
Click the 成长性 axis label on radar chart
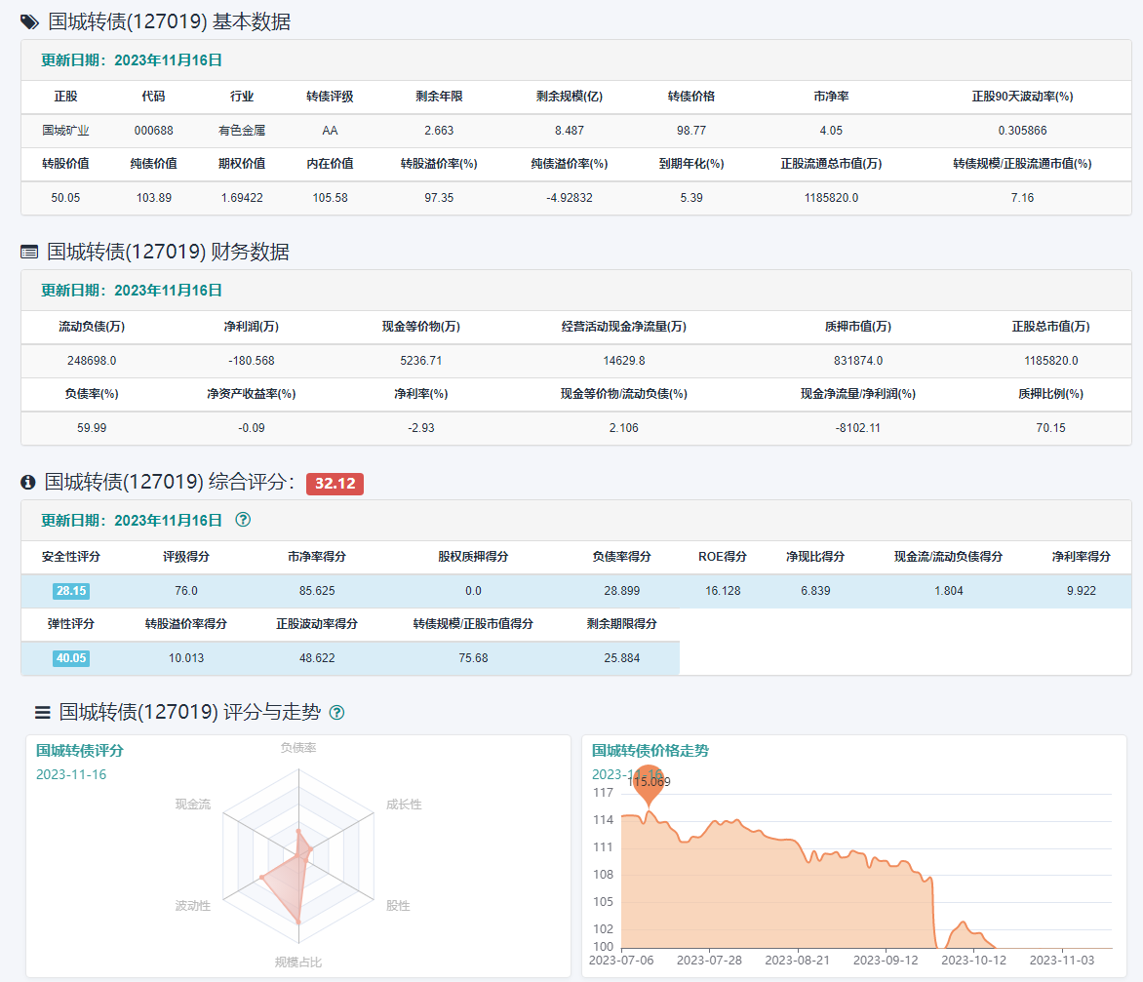tap(404, 805)
